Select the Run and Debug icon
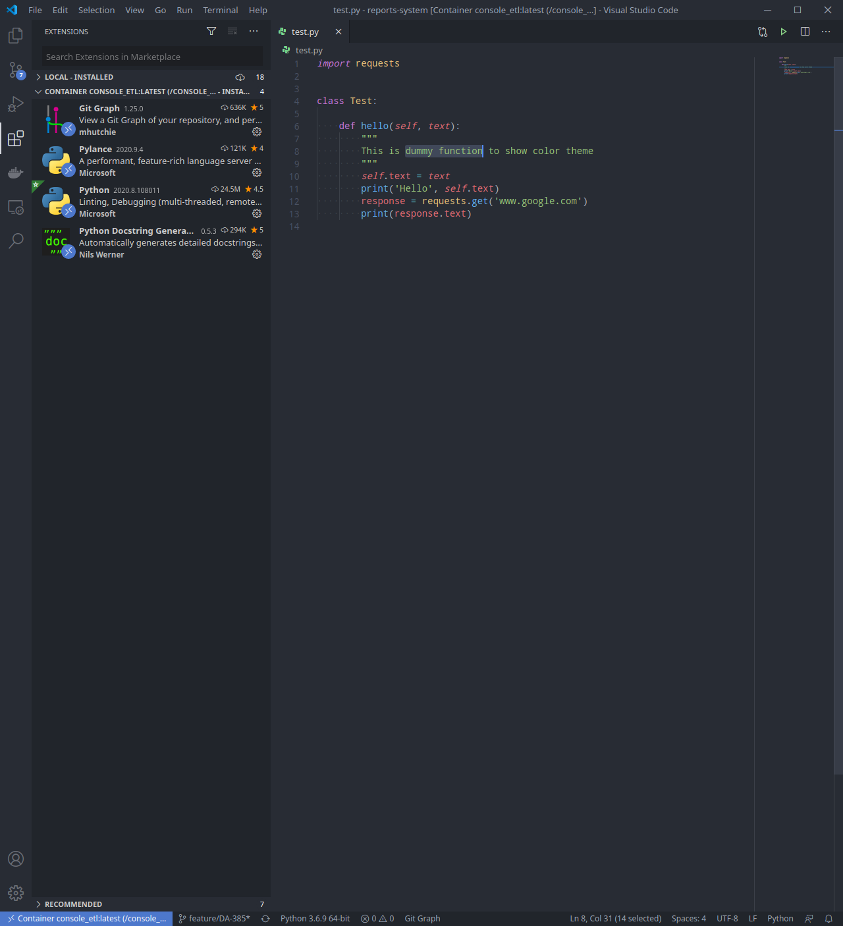 (x=15, y=104)
